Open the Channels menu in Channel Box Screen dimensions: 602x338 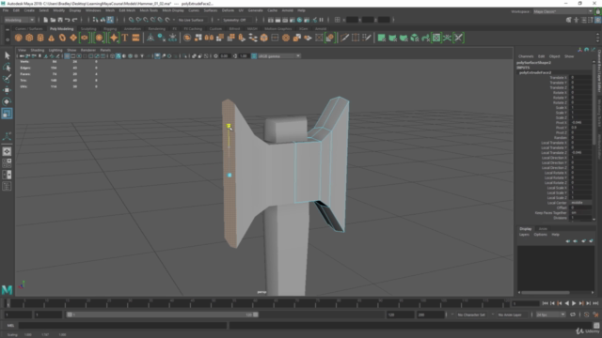click(526, 56)
